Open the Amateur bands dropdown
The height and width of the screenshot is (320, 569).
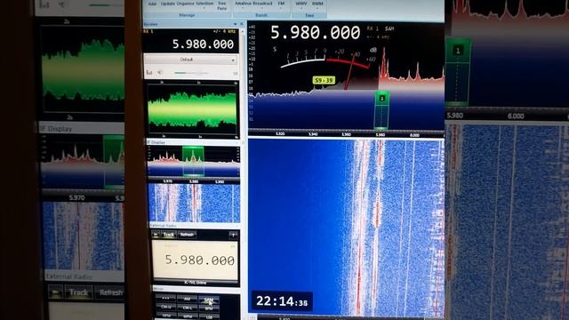click(x=244, y=4)
